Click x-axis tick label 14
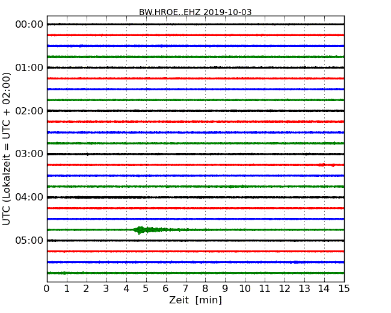 pos(324,288)
